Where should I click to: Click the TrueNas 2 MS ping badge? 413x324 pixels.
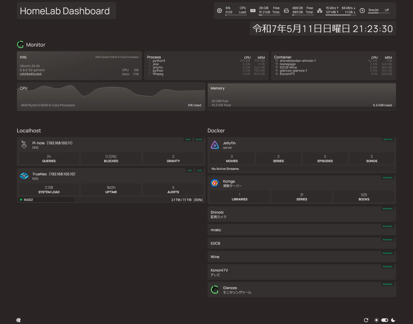[x=199, y=170]
